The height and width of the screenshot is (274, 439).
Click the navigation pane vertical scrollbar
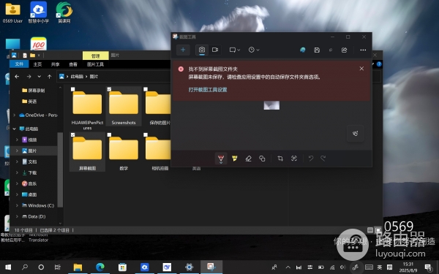(60, 170)
